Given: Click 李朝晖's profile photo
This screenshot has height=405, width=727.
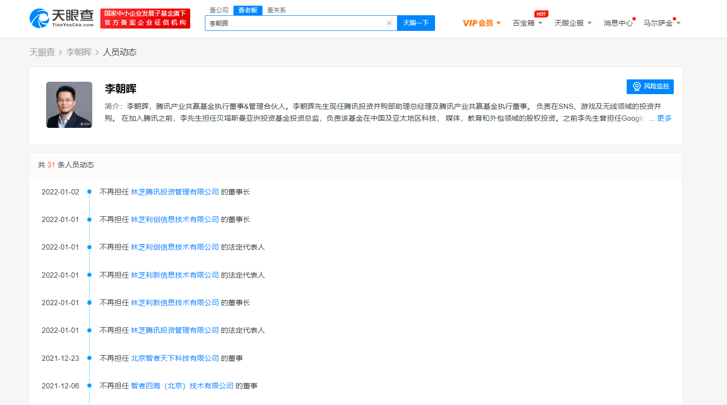Looking at the screenshot, I should pos(68,105).
